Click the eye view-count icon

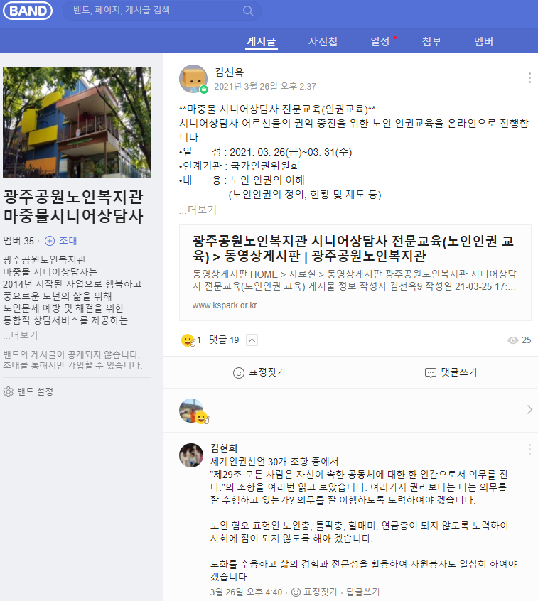coord(512,340)
